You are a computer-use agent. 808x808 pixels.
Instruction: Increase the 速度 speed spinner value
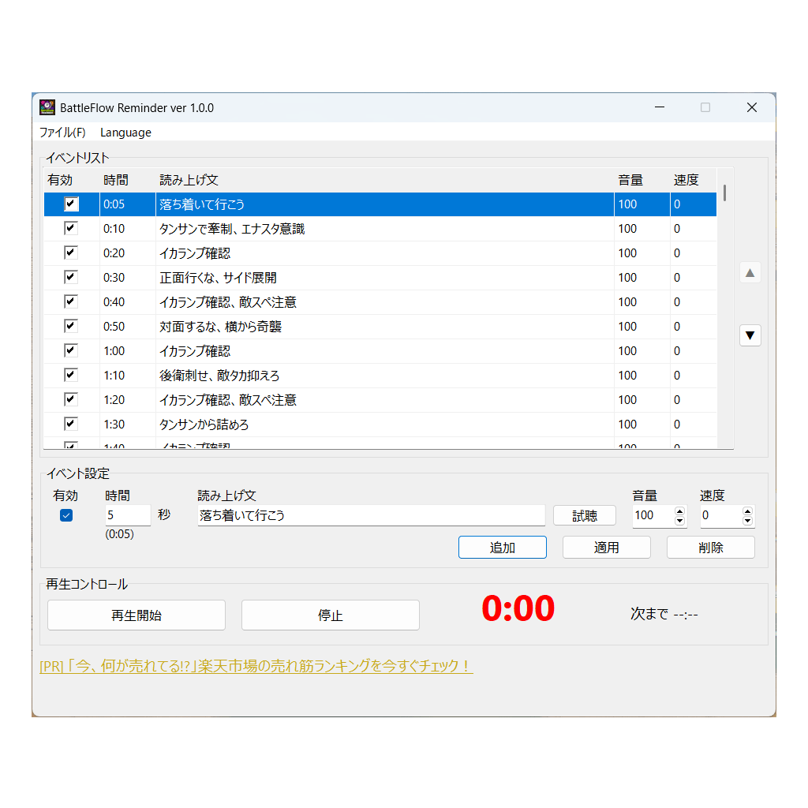pos(747,511)
